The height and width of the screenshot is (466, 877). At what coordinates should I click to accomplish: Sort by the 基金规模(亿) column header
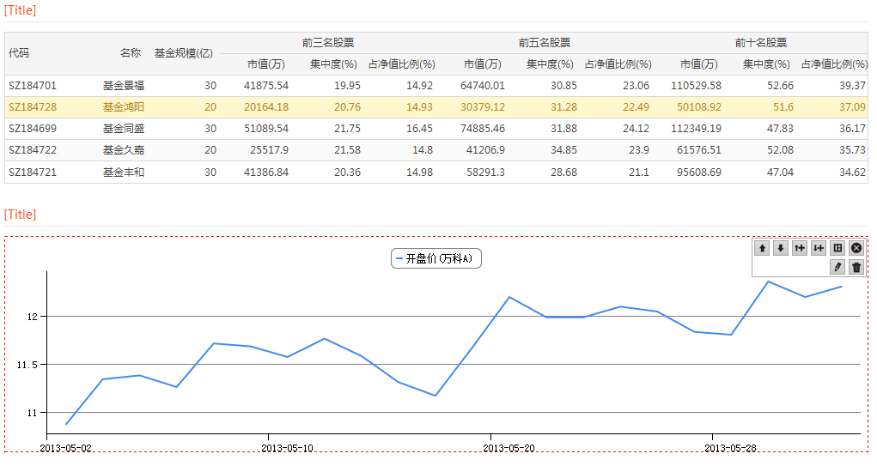coord(184,53)
